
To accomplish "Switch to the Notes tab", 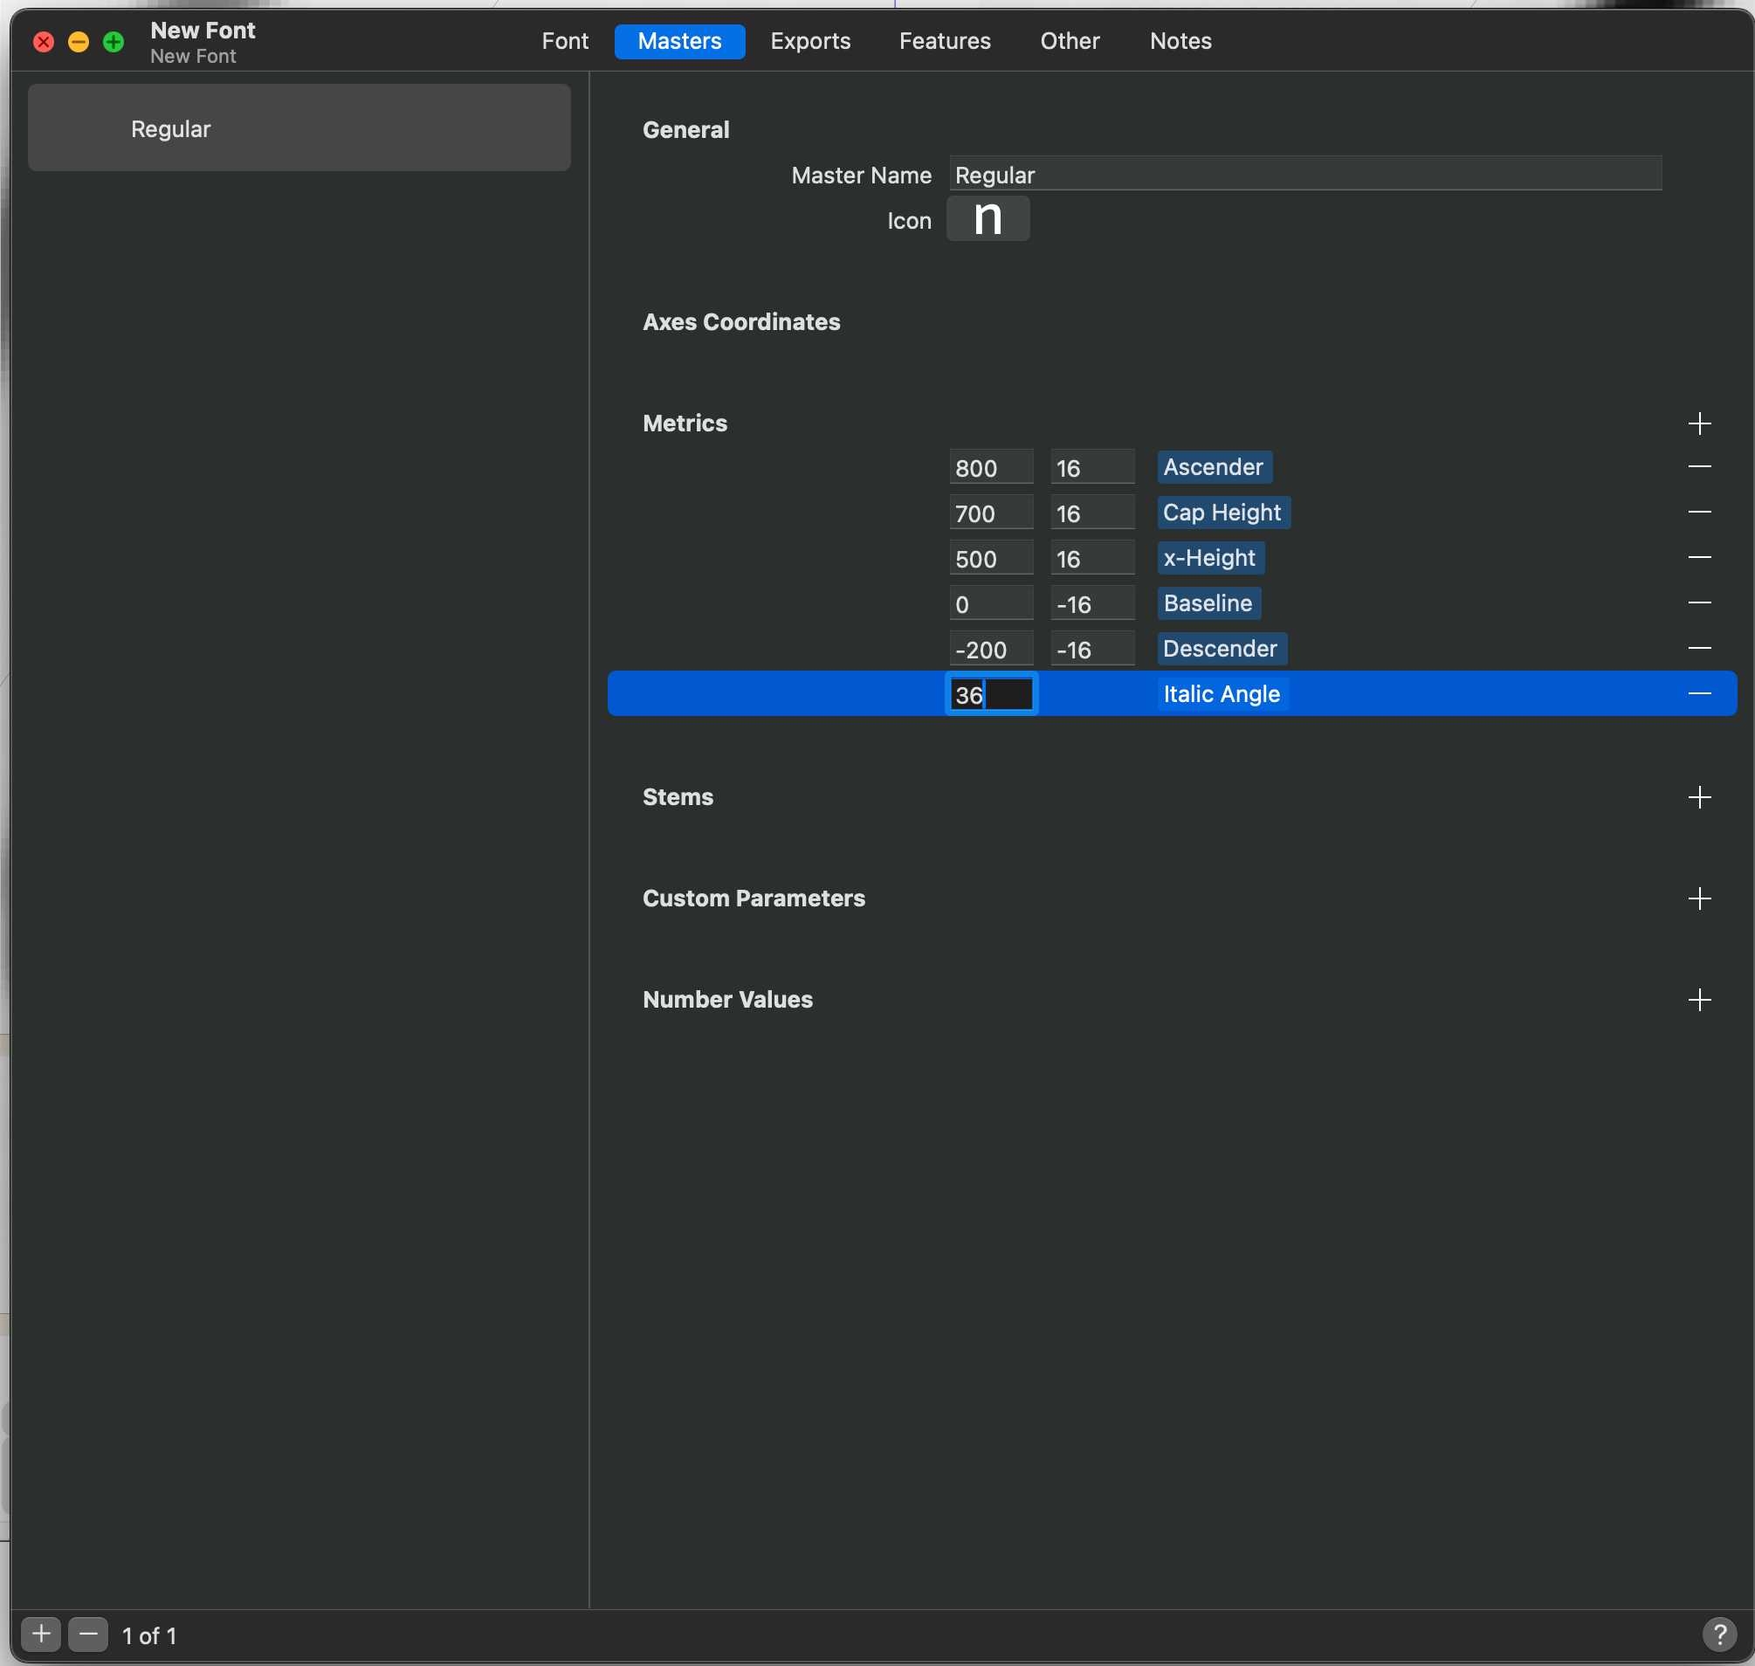I will pyautogui.click(x=1180, y=41).
